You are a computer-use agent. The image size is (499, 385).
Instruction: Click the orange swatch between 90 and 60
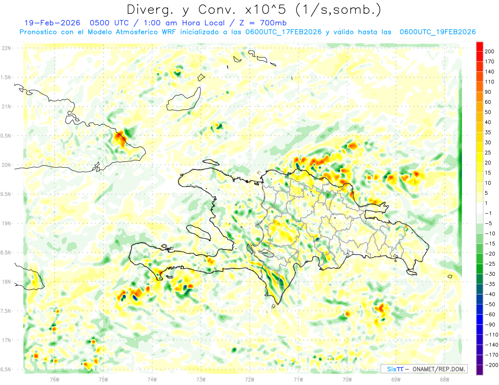tap(479, 97)
